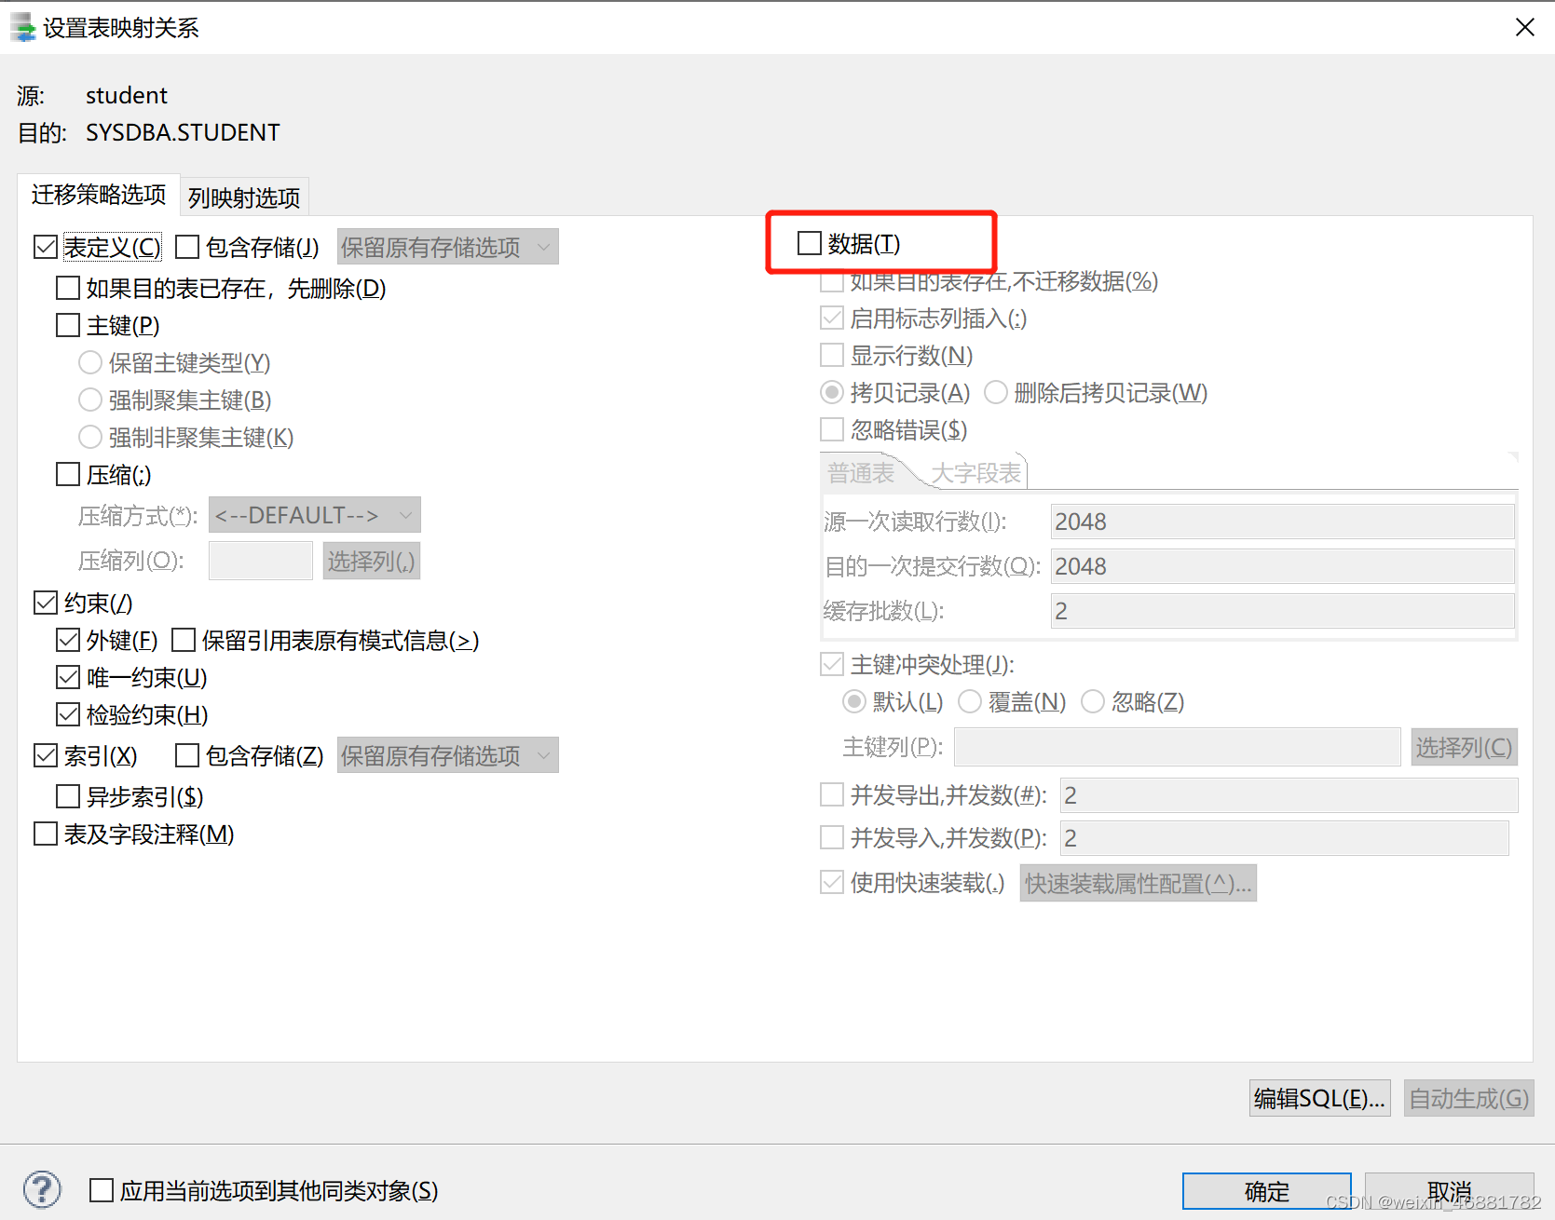The height and width of the screenshot is (1220, 1555).
Task: Click the dialog title bar icon
Action: pyautogui.click(x=22, y=27)
